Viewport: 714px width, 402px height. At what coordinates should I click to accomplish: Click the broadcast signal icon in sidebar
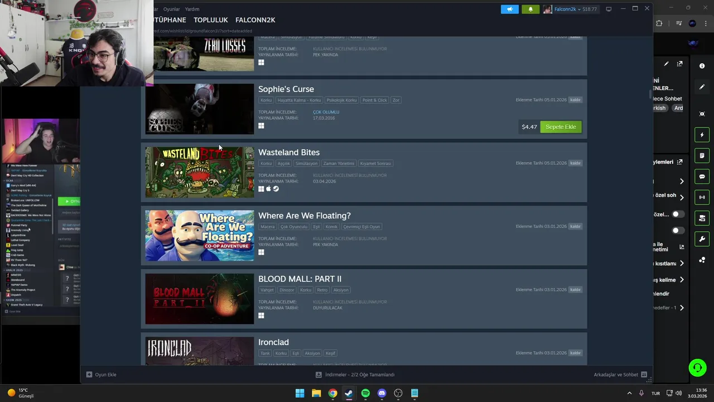(x=702, y=197)
